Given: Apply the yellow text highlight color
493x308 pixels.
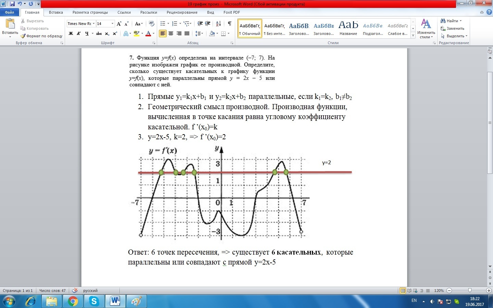Looking at the screenshot, I should coord(136,34).
